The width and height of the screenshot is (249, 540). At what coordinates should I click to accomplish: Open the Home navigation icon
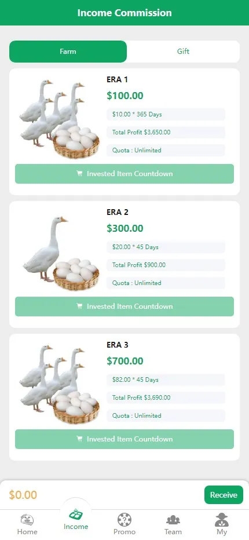click(27, 519)
